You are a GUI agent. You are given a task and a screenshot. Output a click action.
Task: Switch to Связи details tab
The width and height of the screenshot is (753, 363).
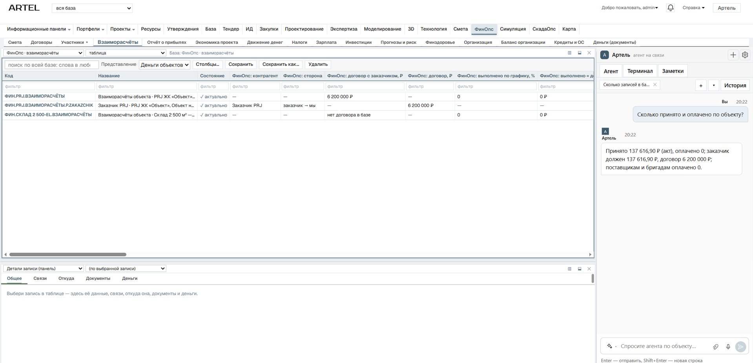click(x=40, y=278)
